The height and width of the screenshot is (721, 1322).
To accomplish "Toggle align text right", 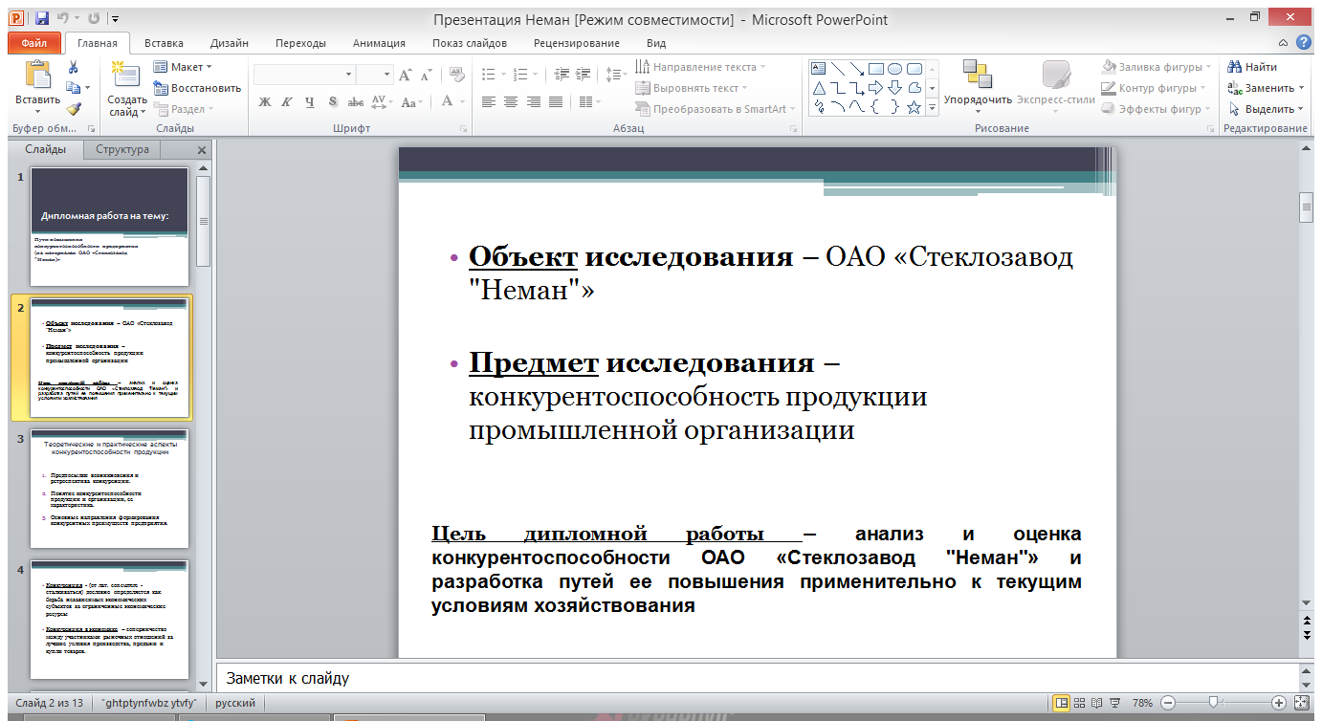I will pyautogui.click(x=534, y=102).
